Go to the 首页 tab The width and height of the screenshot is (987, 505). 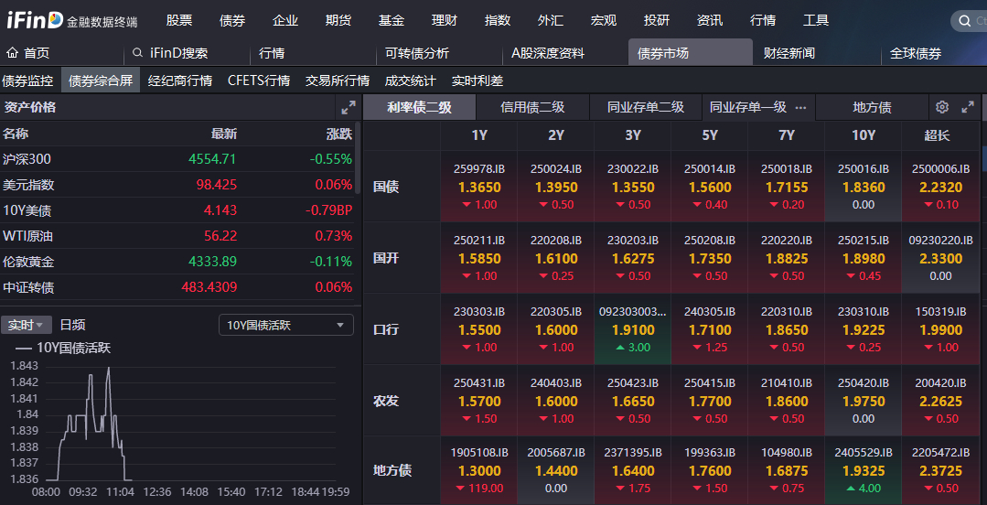coord(61,53)
